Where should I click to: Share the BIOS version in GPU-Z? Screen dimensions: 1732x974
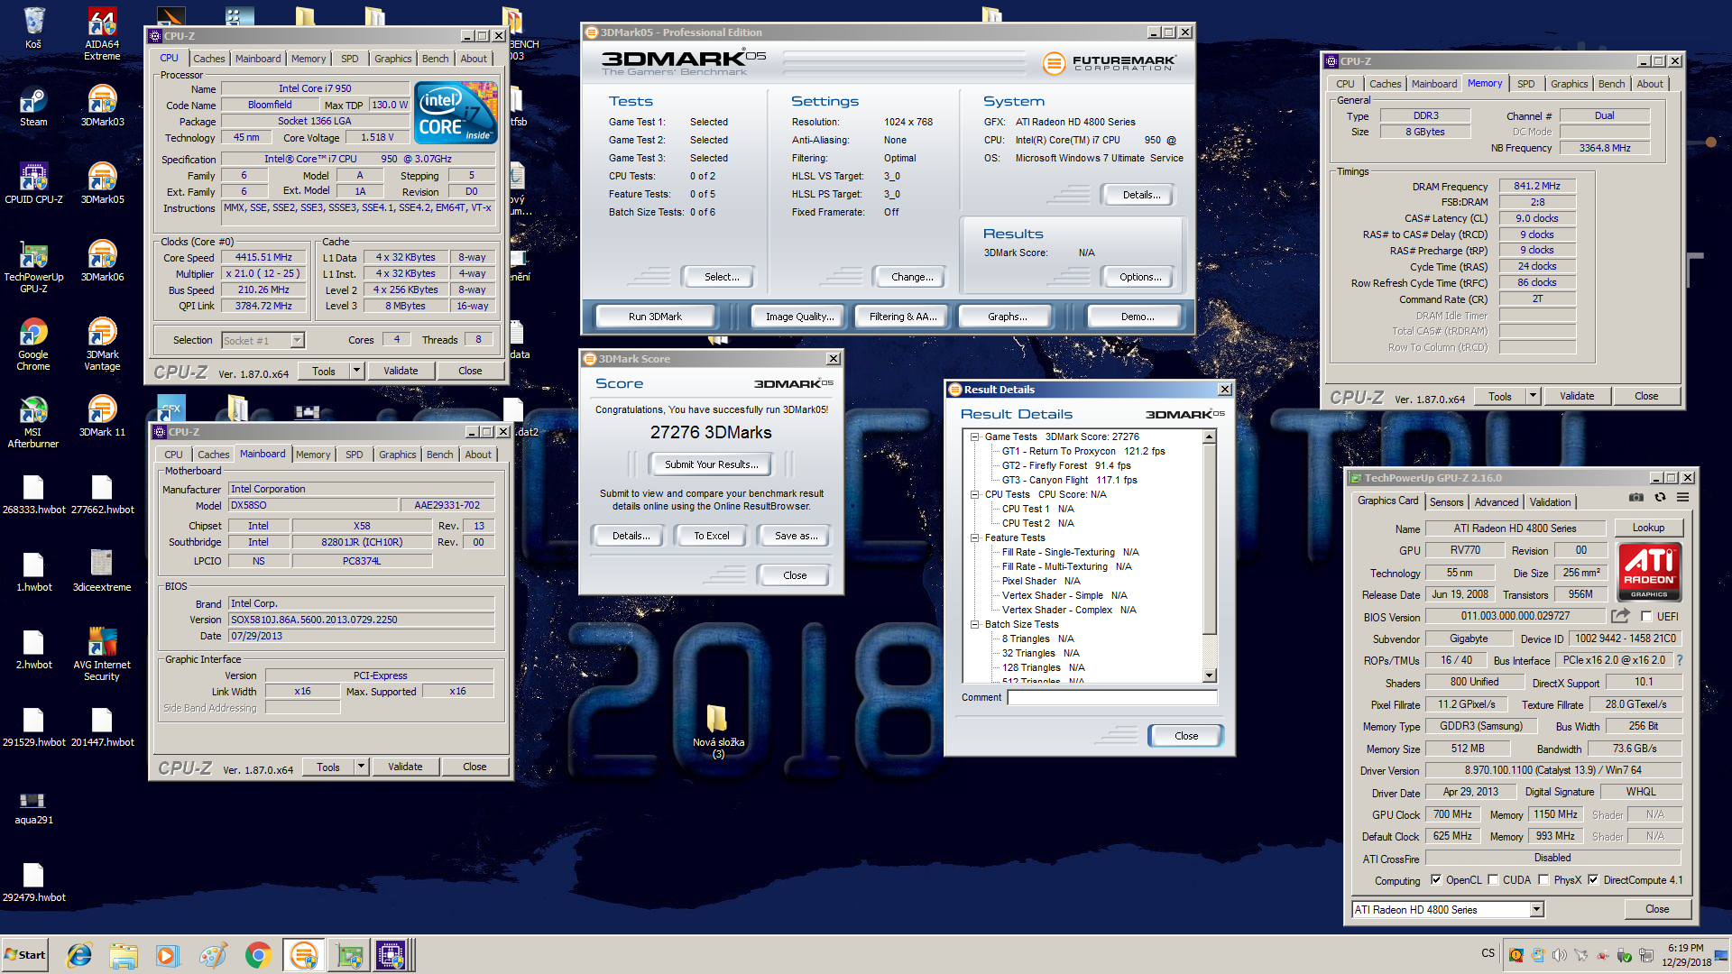tap(1620, 616)
